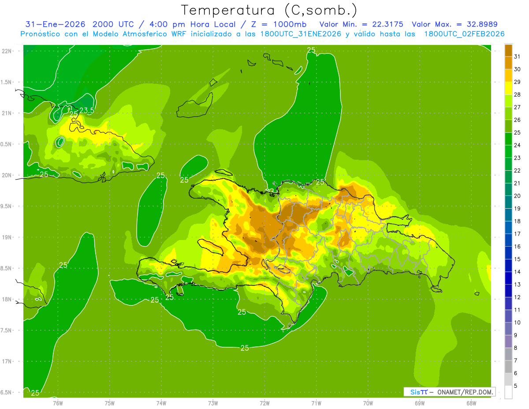Screen dimensions: 529x409
Task: Pick the blue swatch between 16 and 17
Action: click(x=508, y=240)
